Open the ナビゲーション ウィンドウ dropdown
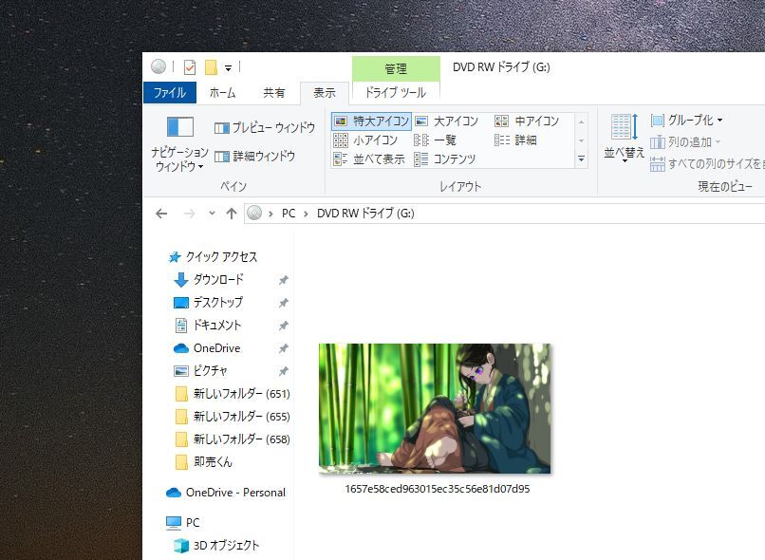This screenshot has width=765, height=560. point(179,144)
